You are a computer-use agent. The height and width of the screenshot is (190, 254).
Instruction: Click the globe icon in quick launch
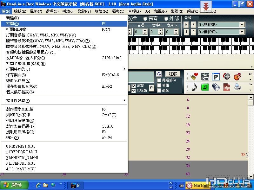pos(53,185)
